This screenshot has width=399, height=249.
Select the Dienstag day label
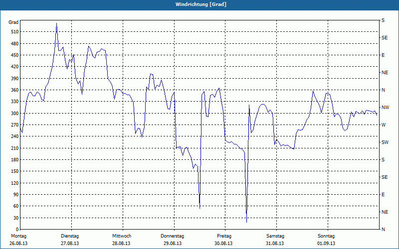[70, 236]
